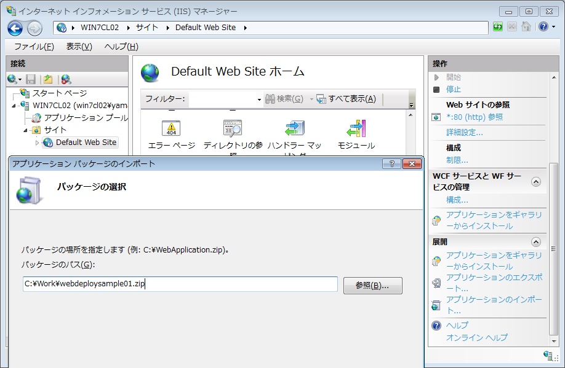Click 制限... link under 構成
This screenshot has width=565, height=368.
tap(457, 160)
